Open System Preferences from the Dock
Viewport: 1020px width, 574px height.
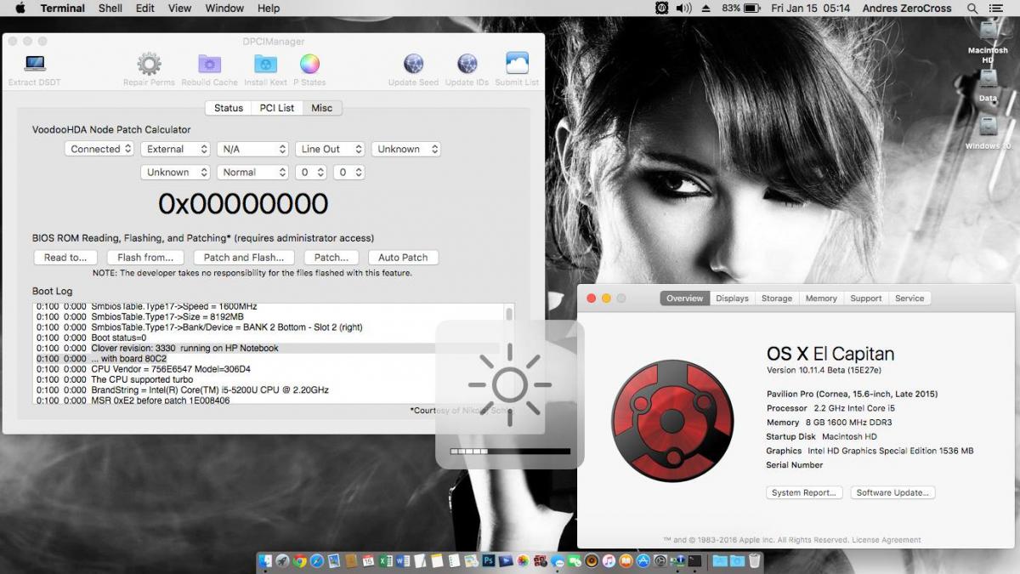[x=660, y=561]
